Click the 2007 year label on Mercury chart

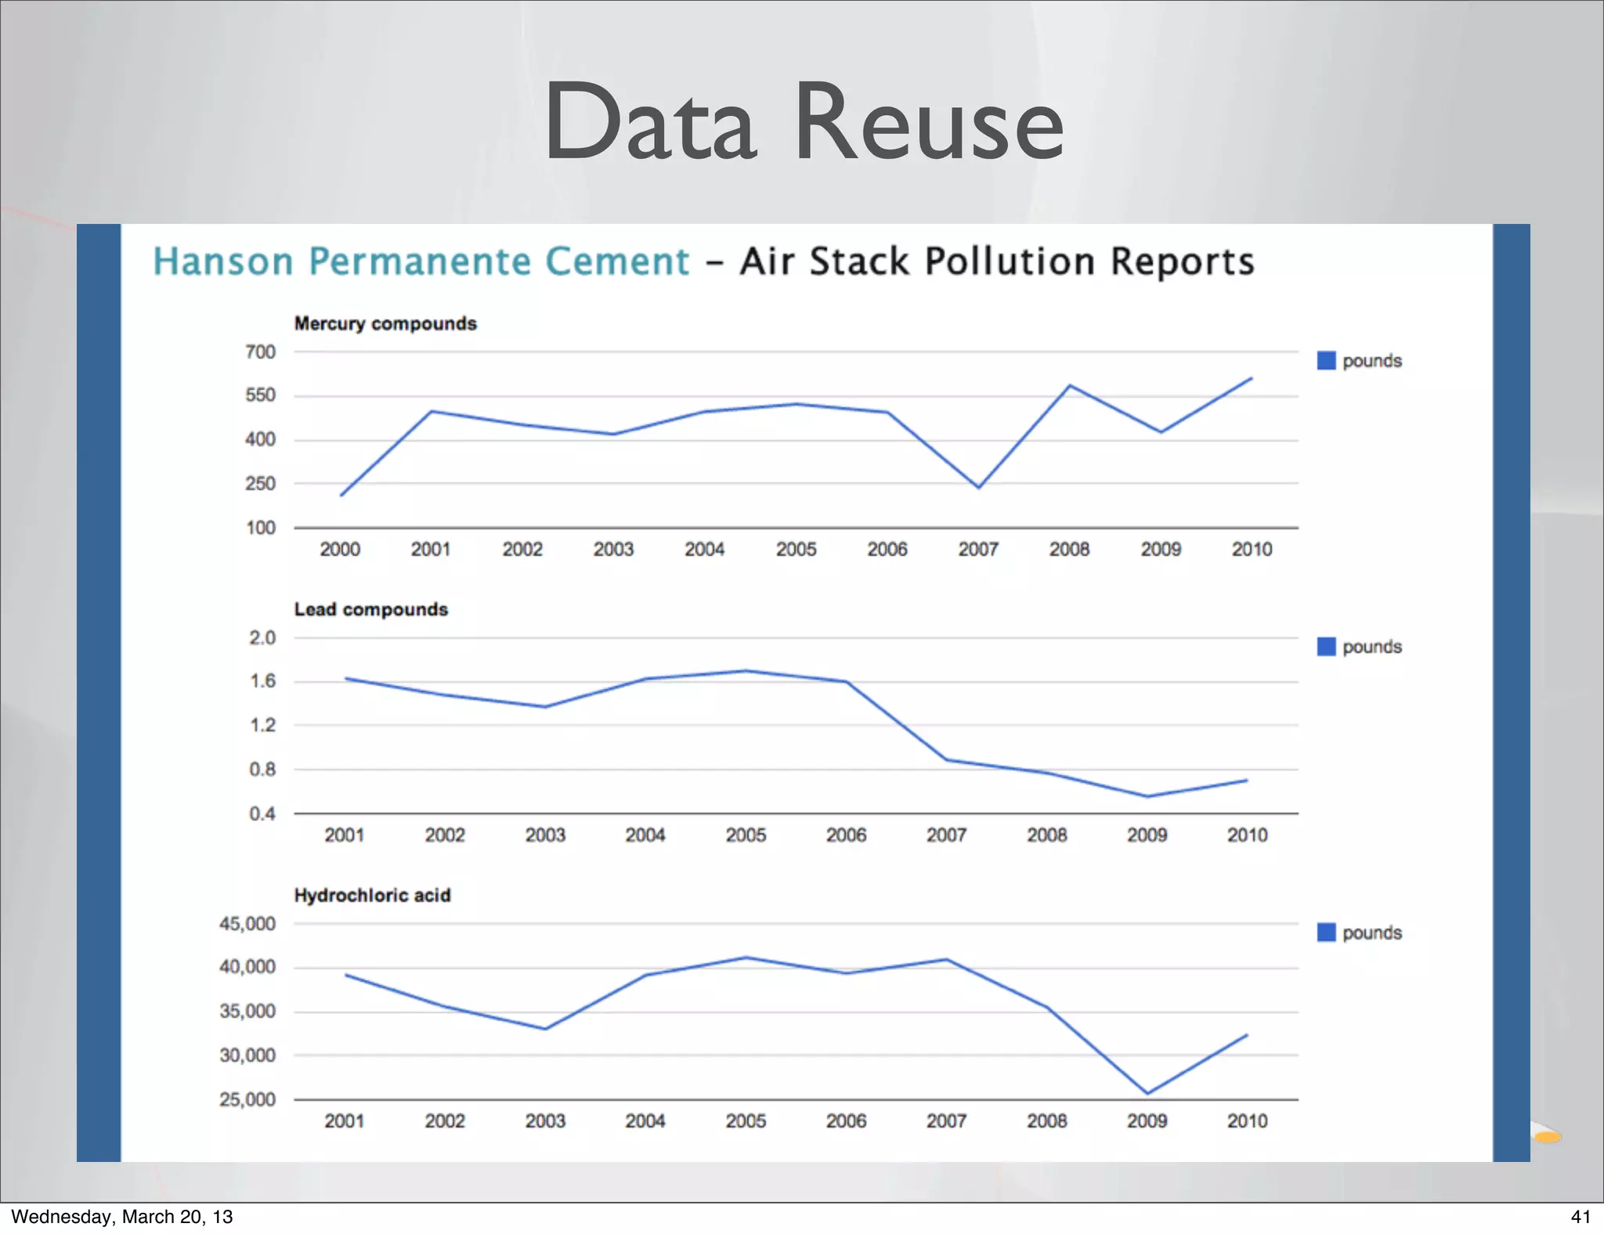pos(978,549)
